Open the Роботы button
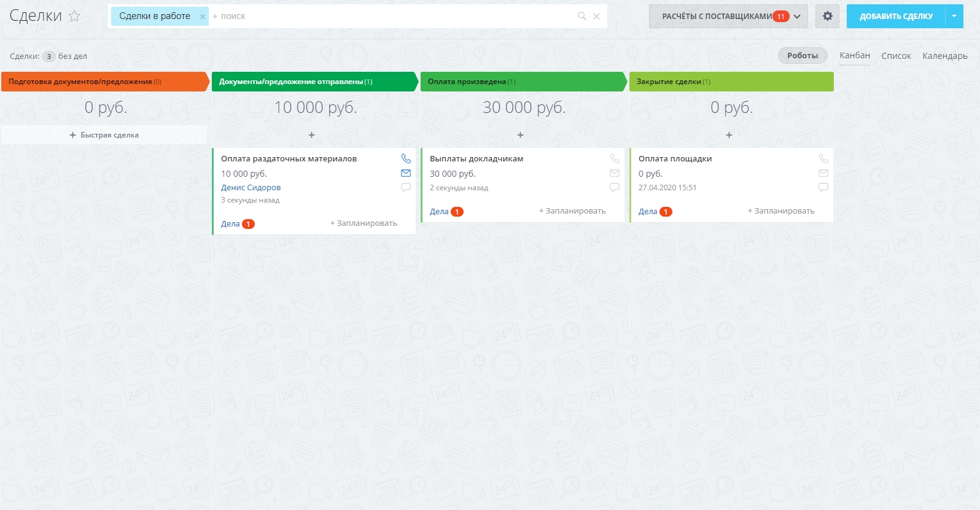Viewport: 980px width, 510px height. point(802,56)
